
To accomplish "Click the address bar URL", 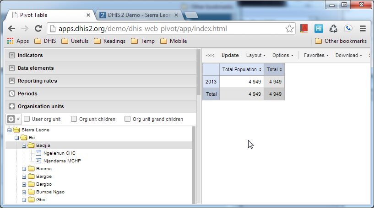I will pyautogui.click(x=143, y=29).
